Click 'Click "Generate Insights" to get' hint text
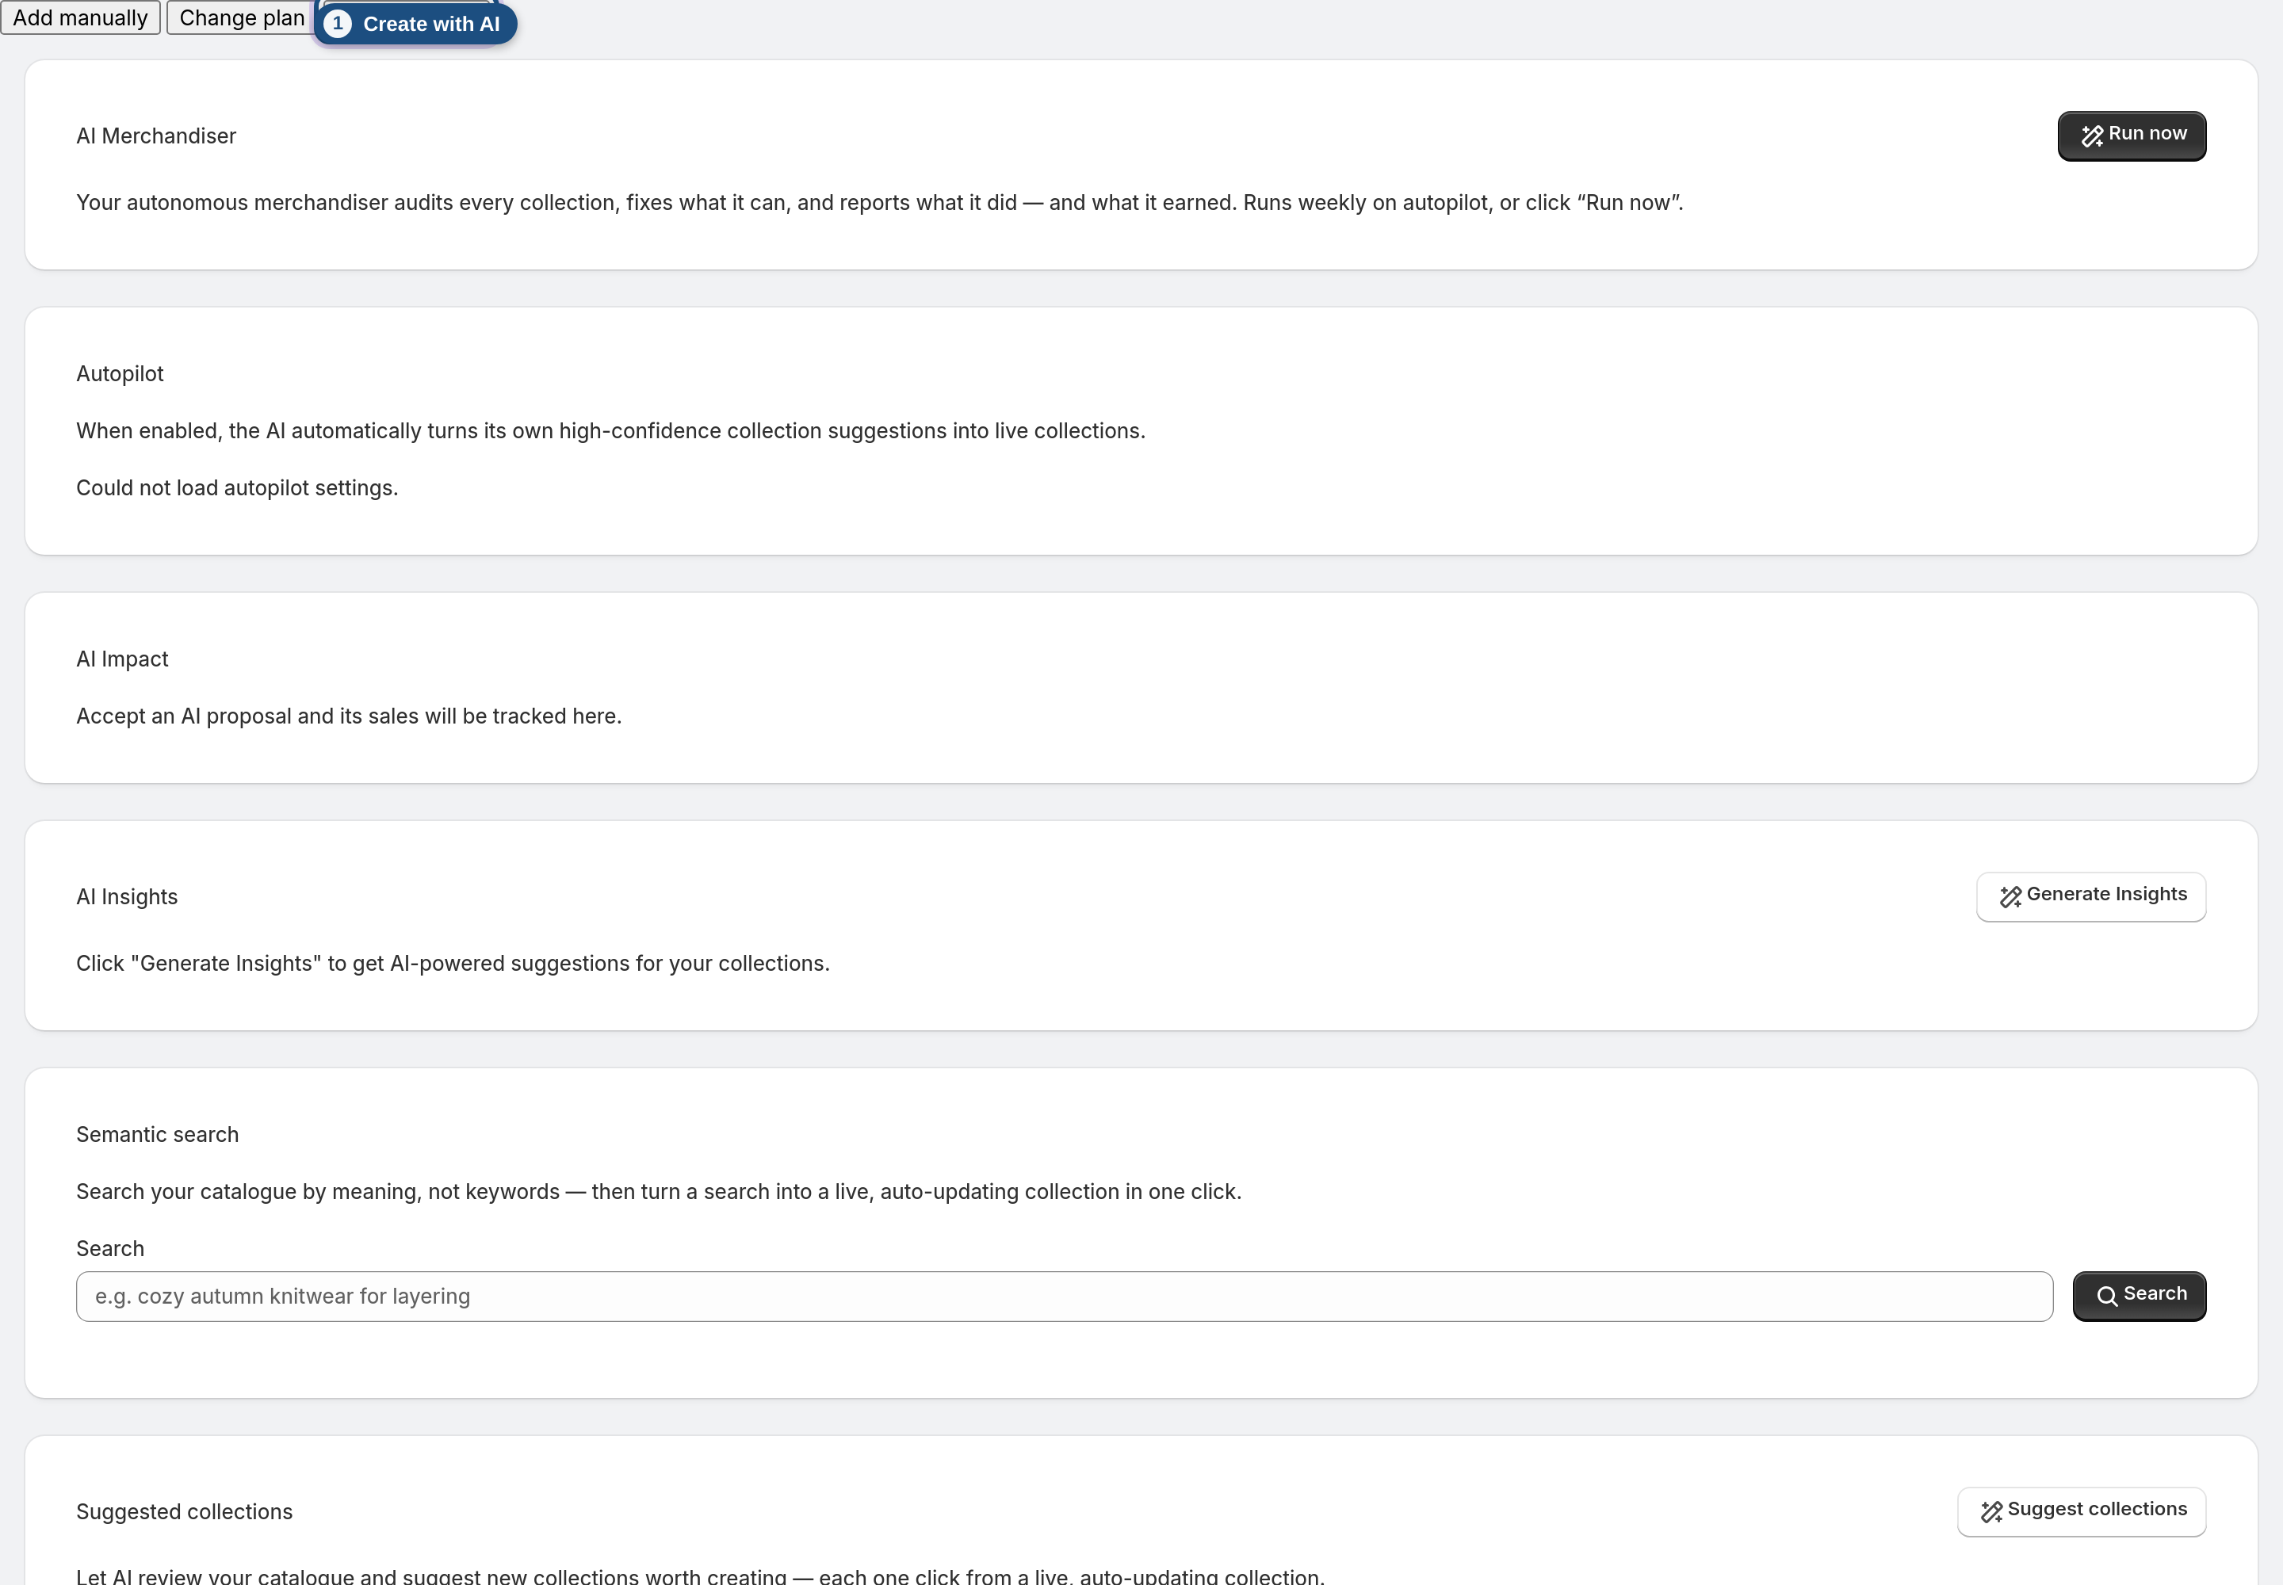 [453, 964]
